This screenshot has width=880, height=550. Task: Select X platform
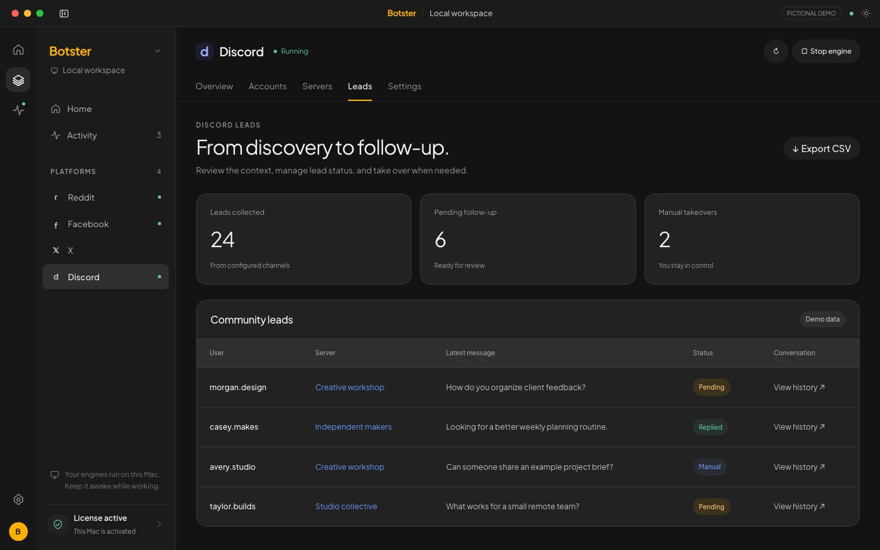pyautogui.click(x=105, y=250)
